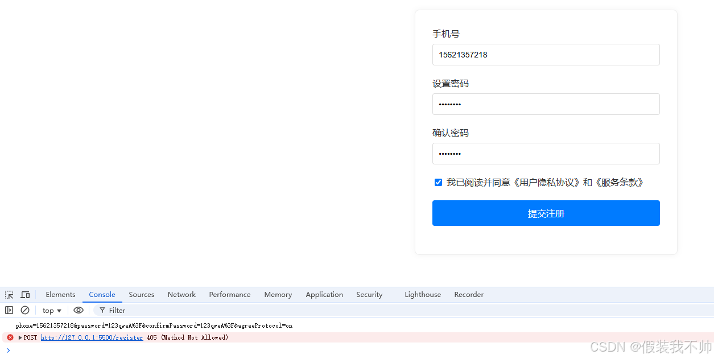This screenshot has height=359, width=714.
Task: Click the logged phone=15621357218 form data line
Action: coord(154,326)
